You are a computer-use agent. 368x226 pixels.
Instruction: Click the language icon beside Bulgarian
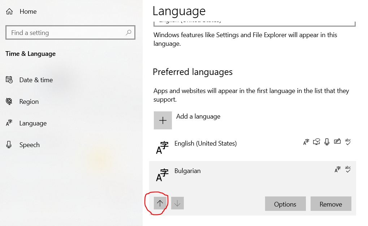point(162,175)
